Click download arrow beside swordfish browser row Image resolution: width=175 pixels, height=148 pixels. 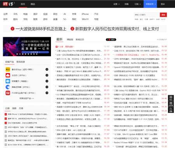click(x=47, y=87)
